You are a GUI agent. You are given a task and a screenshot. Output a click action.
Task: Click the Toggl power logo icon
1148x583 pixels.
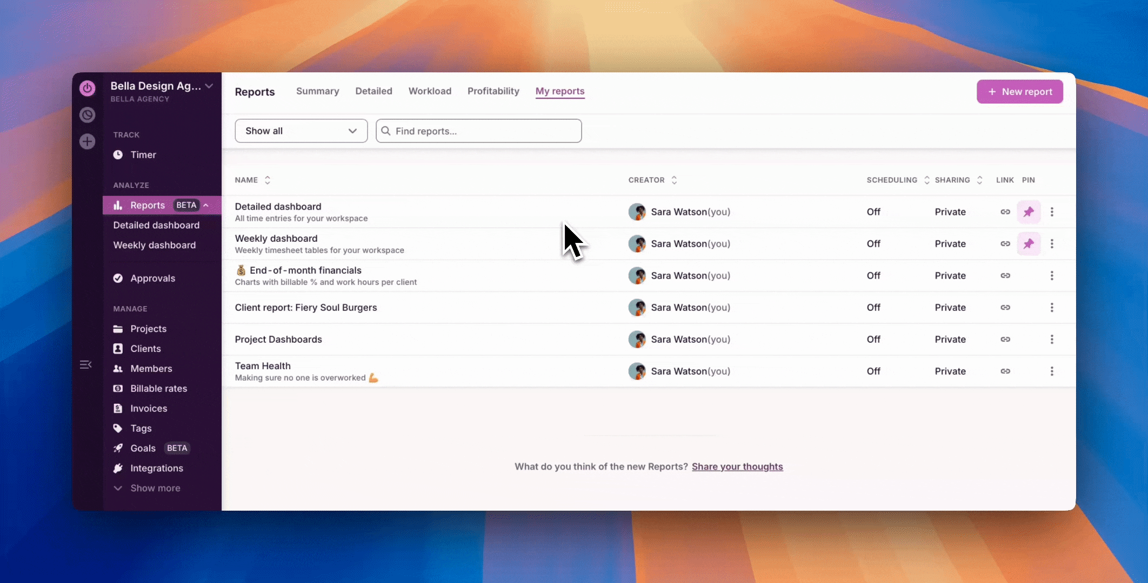tap(87, 88)
